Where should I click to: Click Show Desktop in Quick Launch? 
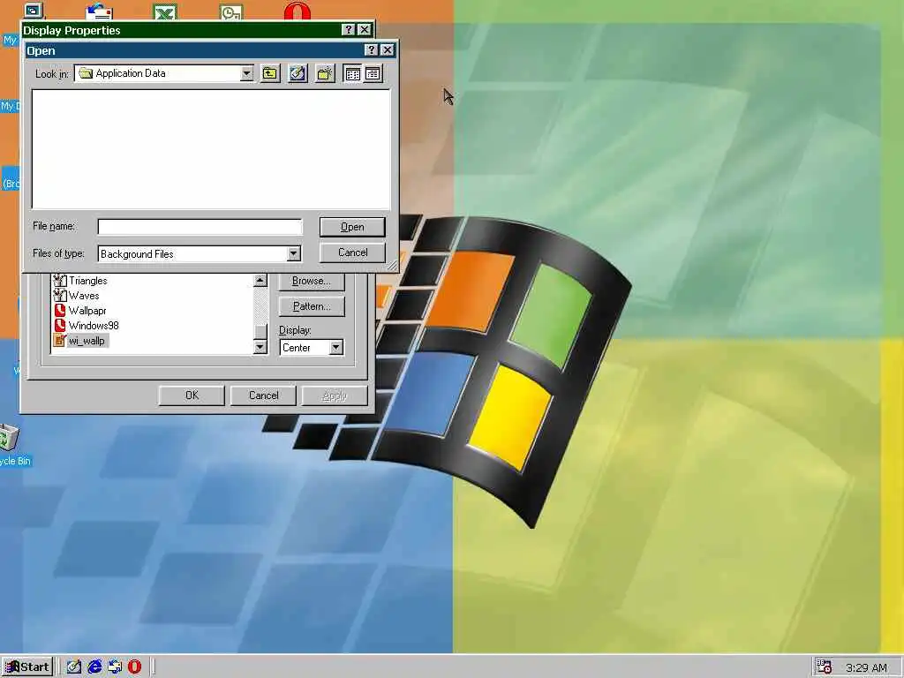pyautogui.click(x=74, y=667)
